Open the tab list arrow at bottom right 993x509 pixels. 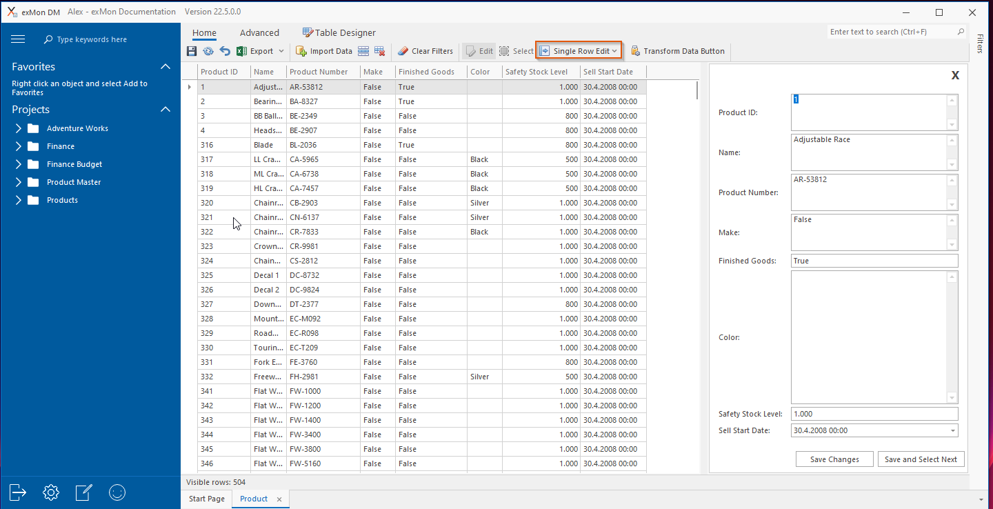981,499
